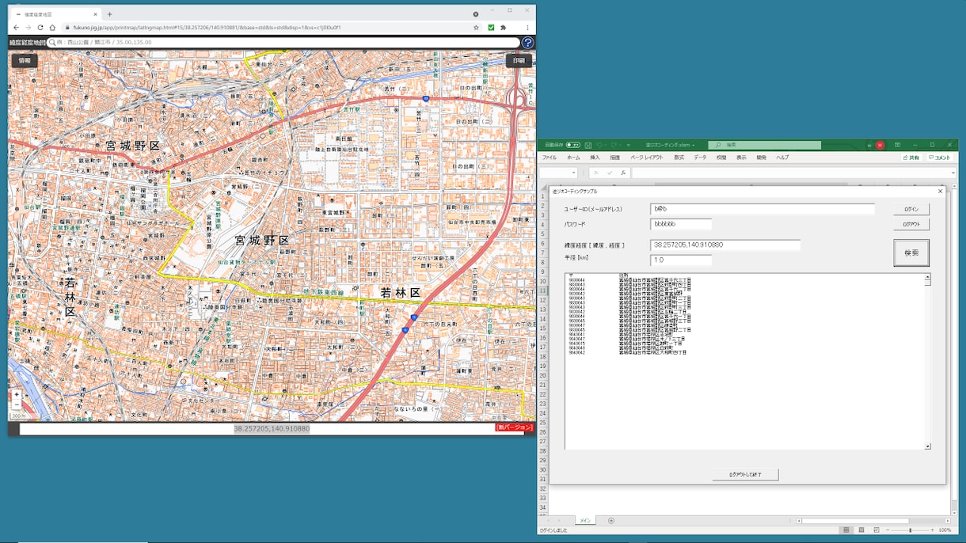The width and height of the screenshot is (966, 543).
Task: Focus the map place search box
Action: click(283, 43)
